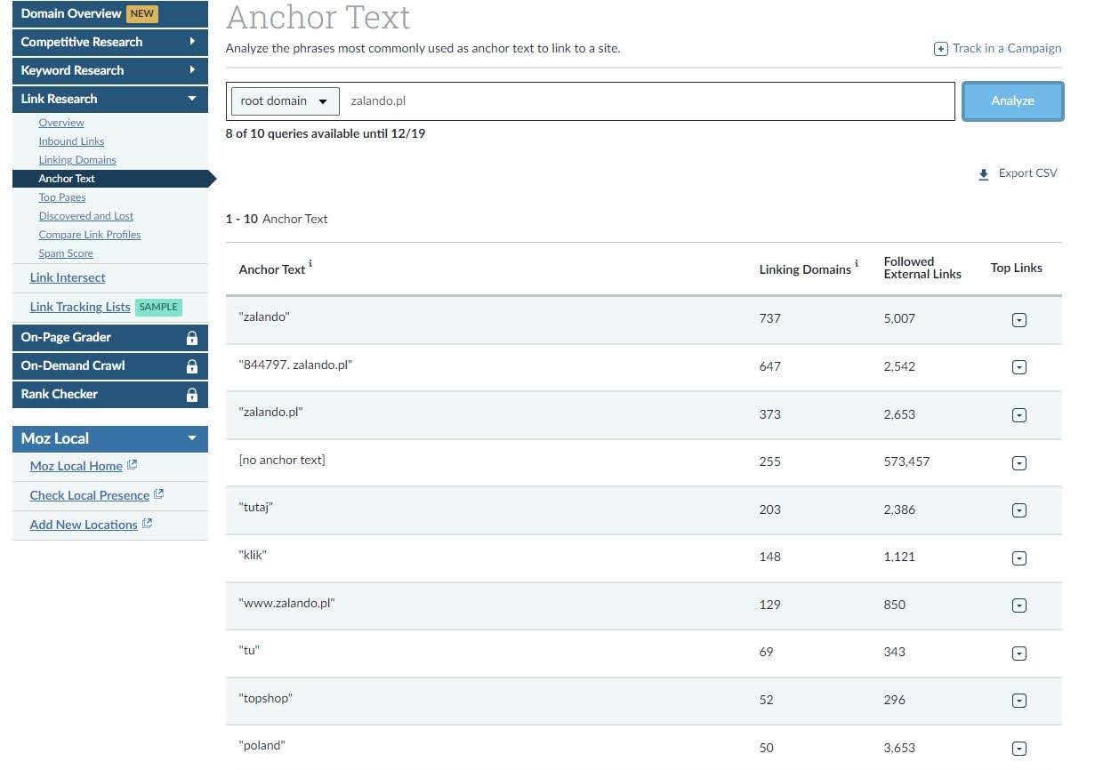Expand top links for "tutaj" row
Screen dimensions: 1111x770
[x=1019, y=510]
